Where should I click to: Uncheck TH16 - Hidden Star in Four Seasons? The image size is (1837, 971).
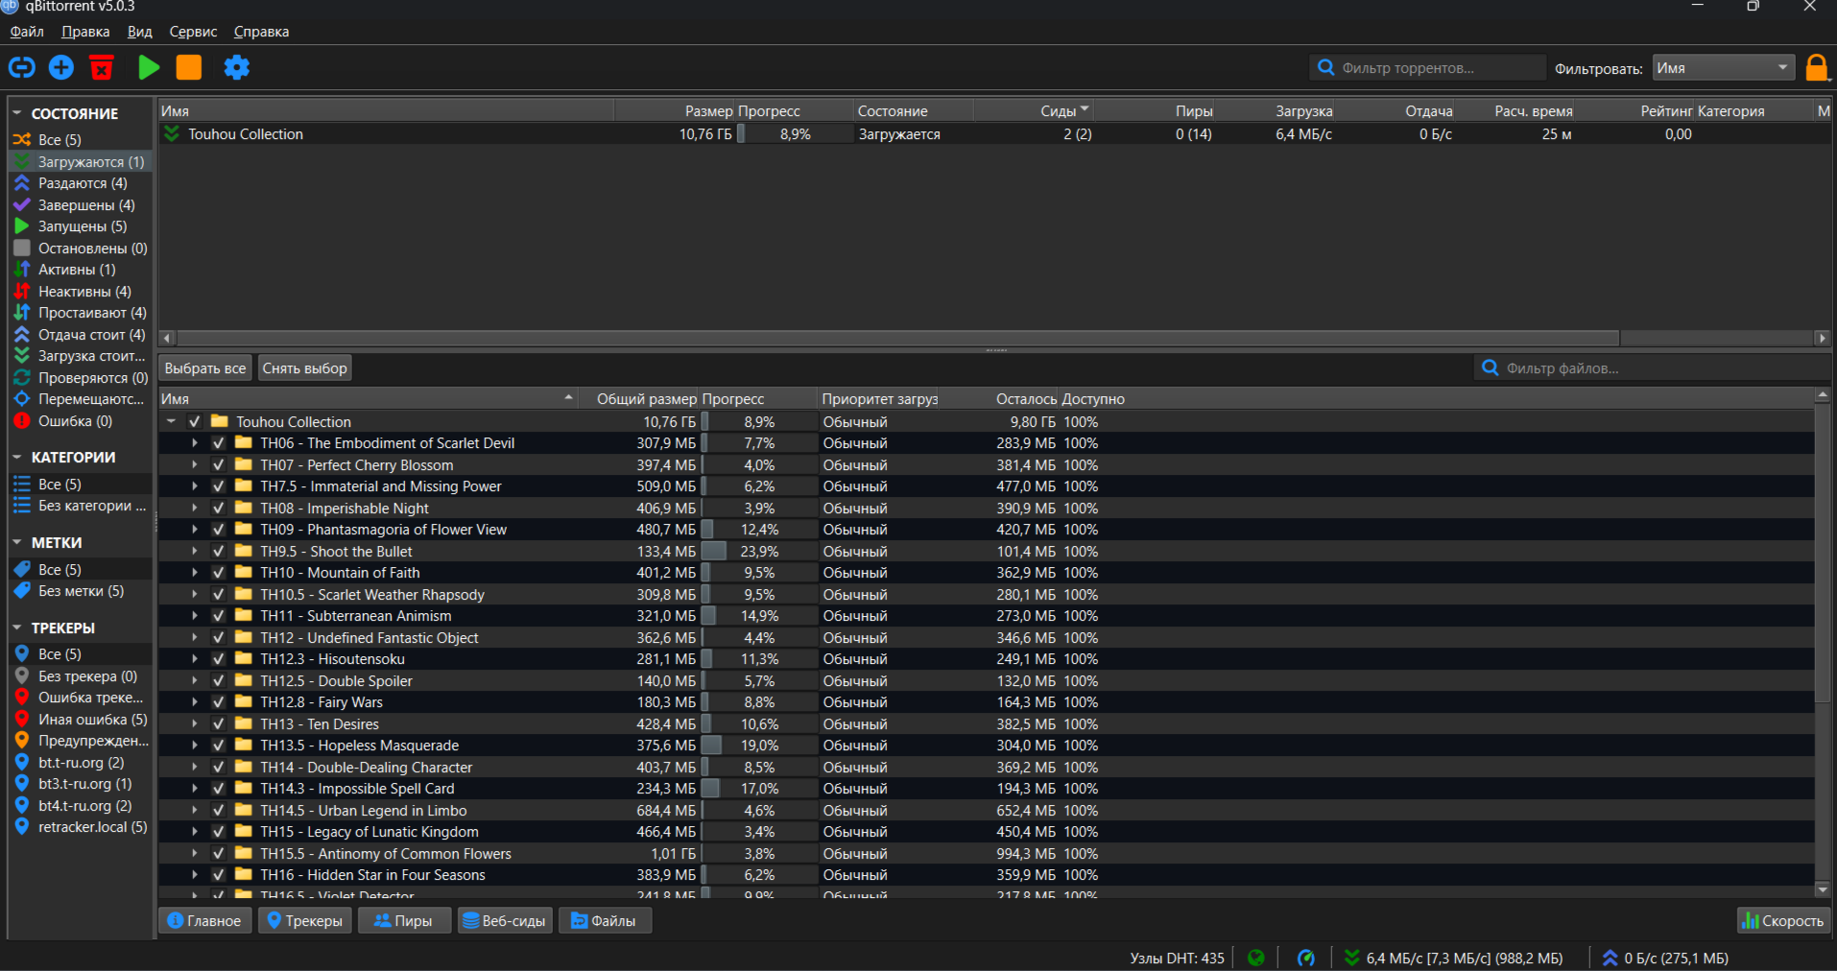click(x=219, y=875)
